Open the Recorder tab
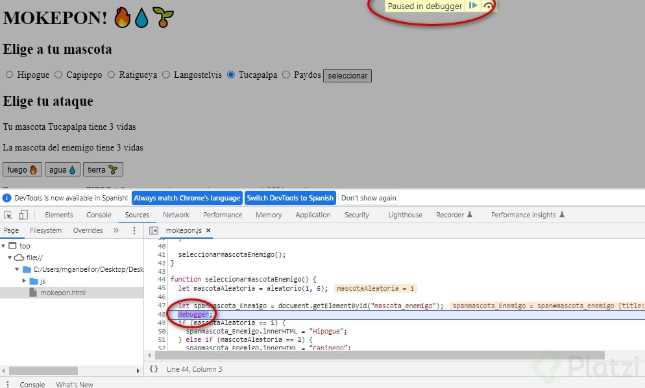This screenshot has height=388, width=645. [x=454, y=215]
